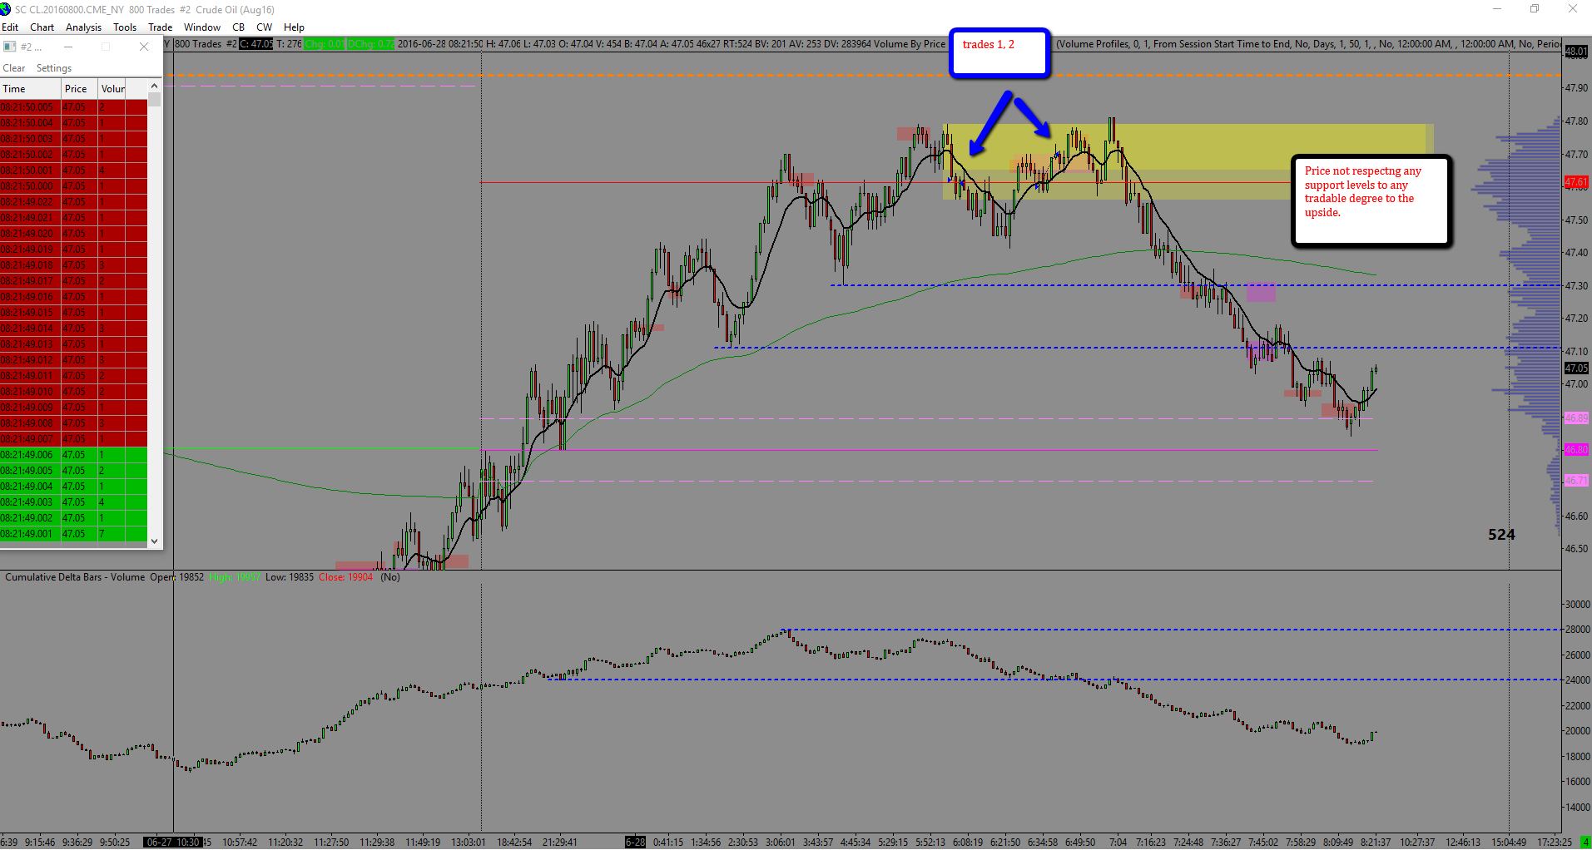Click the Price column header
This screenshot has height=850, width=1592.
pyautogui.click(x=80, y=89)
